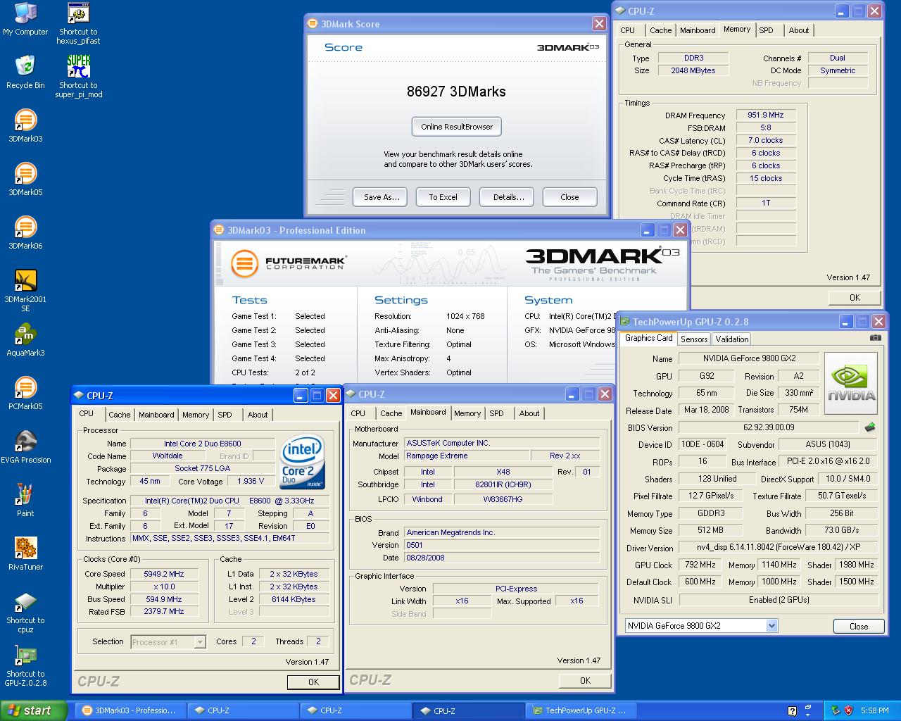Click the taskbar clock showing 5:58 PM
The image size is (901, 721).
coord(874,711)
